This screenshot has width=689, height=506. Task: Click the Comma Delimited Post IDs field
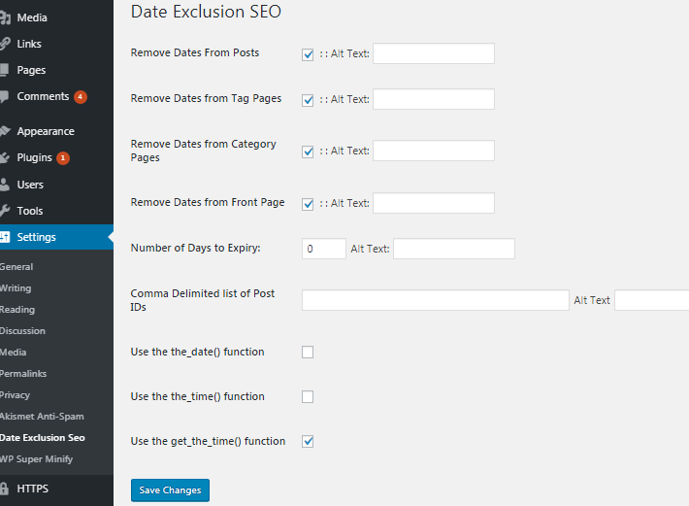point(436,300)
